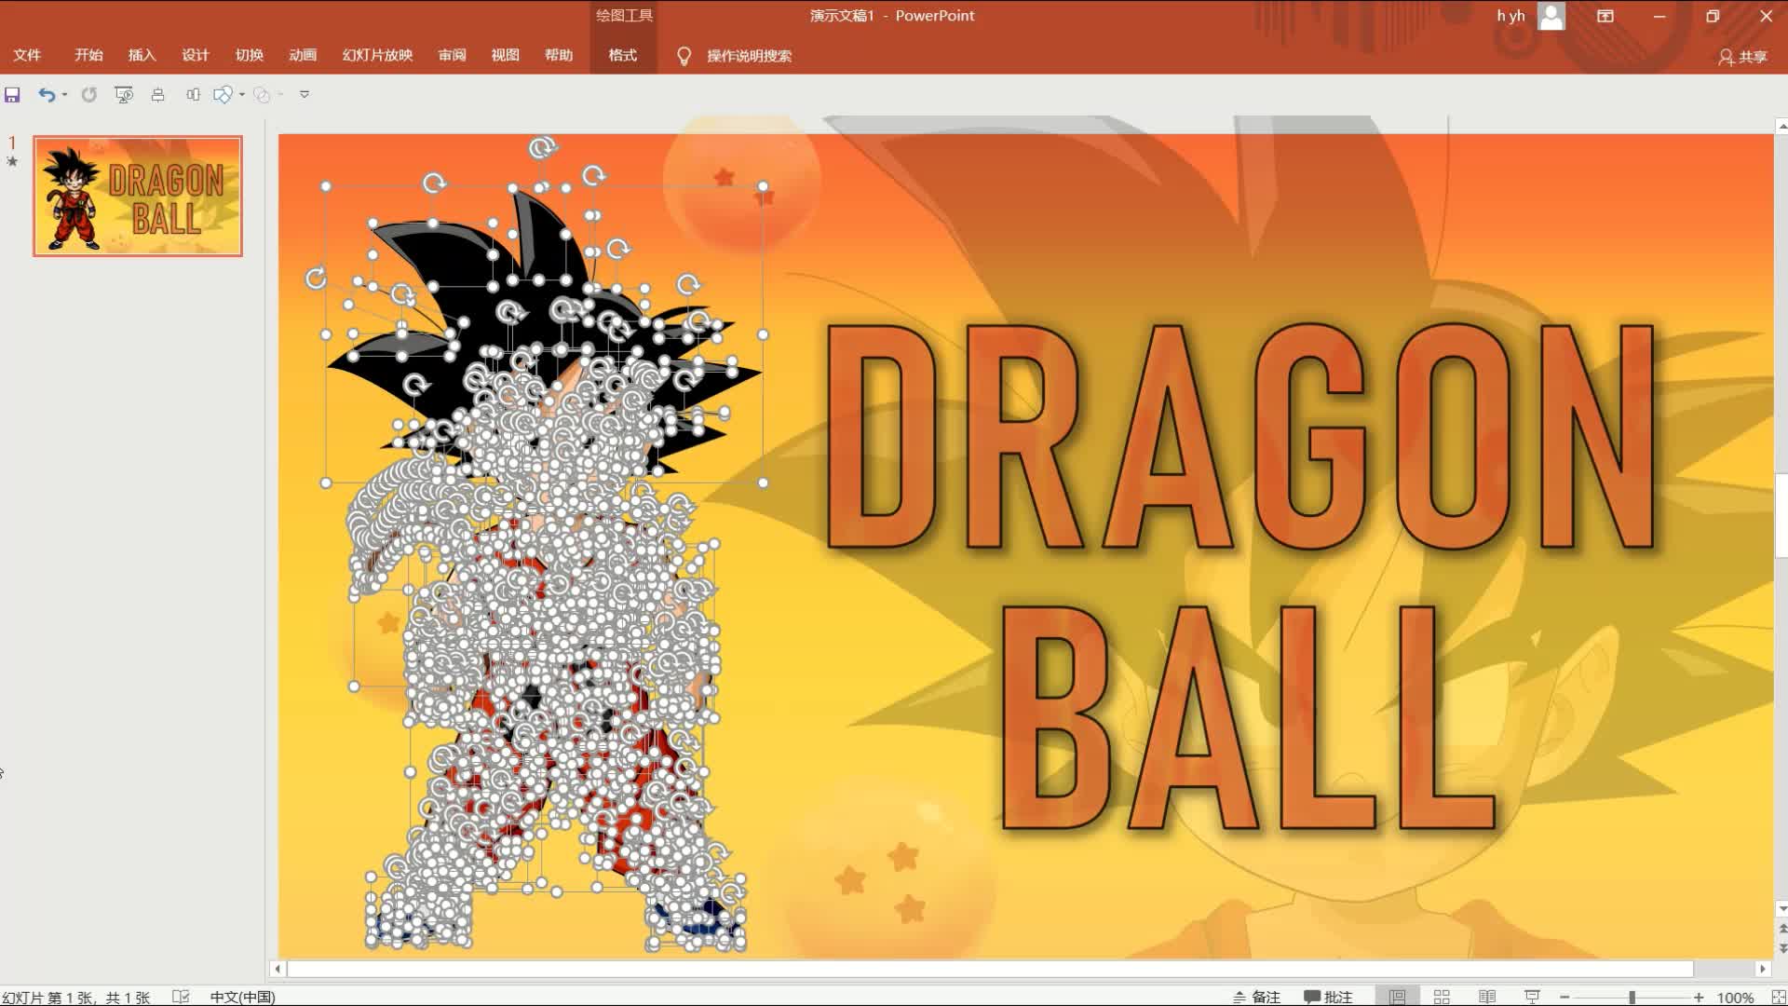The width and height of the screenshot is (1788, 1006).
Task: Customize Quick Access Toolbar dropdown
Action: (x=305, y=95)
